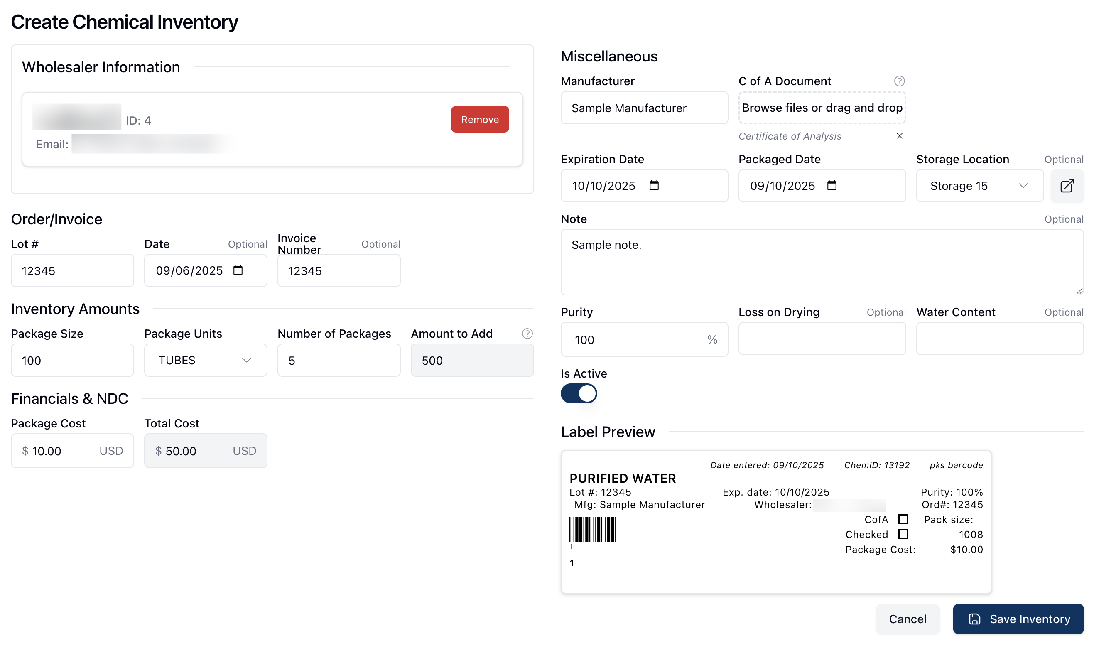Check the Checked box on label

coord(903,534)
